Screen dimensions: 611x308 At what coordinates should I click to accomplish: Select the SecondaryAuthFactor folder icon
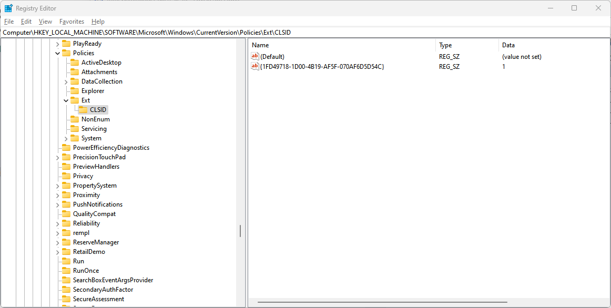click(x=66, y=290)
